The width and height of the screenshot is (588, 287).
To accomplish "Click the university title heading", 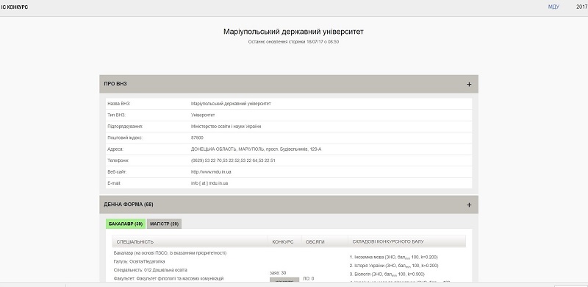I will pos(293,32).
